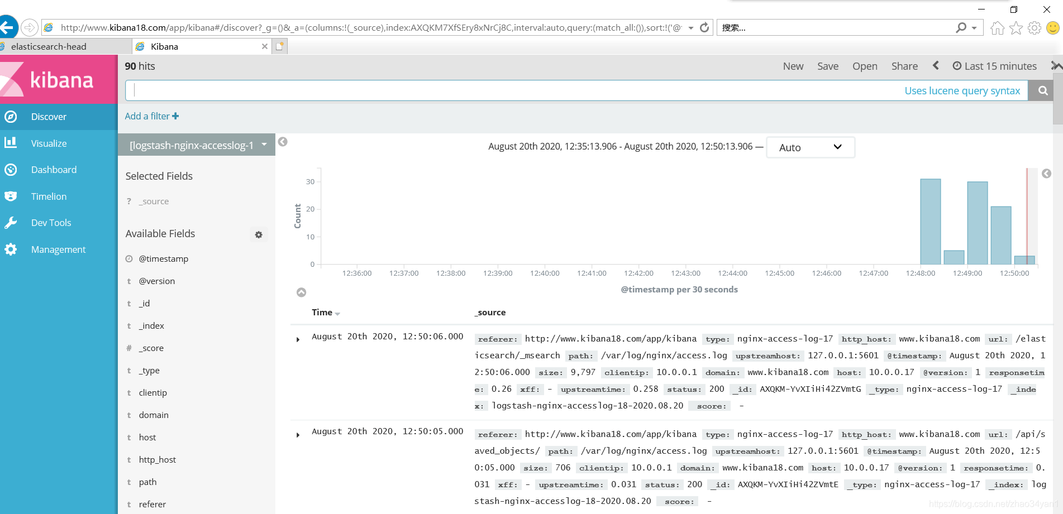Collapse the fields sidebar arrow

pos(283,142)
